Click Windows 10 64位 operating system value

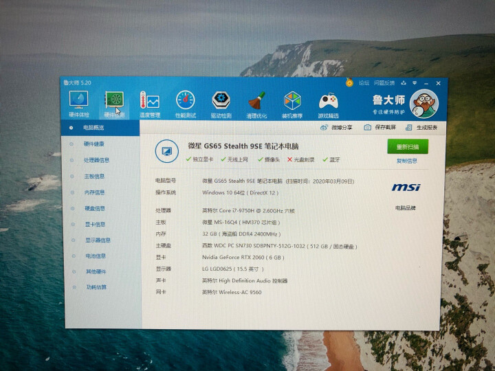[x=240, y=192]
